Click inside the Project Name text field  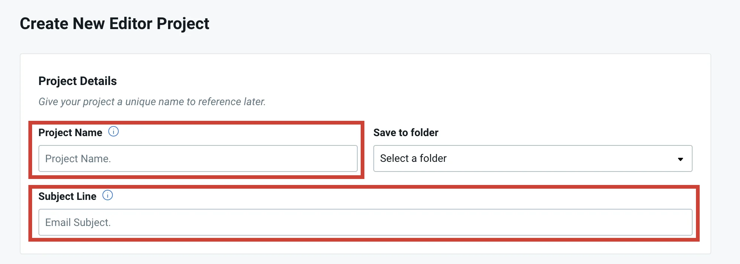[198, 158]
